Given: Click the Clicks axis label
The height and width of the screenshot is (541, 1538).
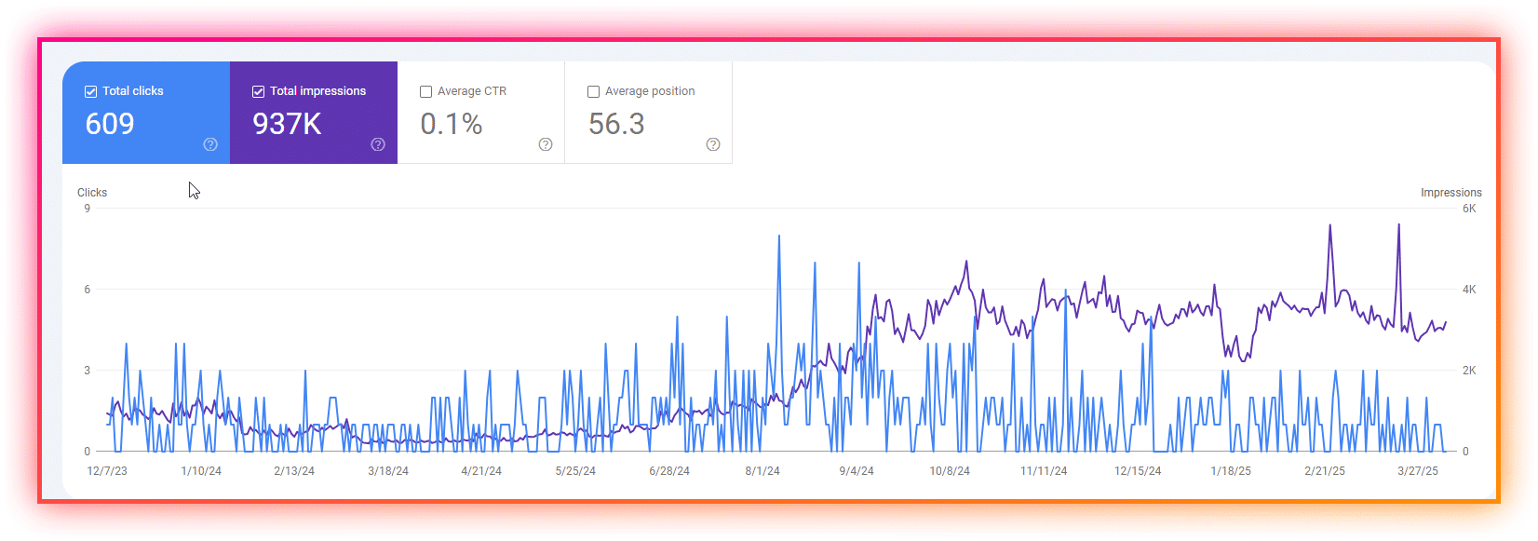Looking at the screenshot, I should [92, 193].
